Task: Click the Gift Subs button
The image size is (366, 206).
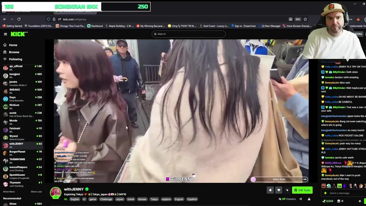Action: [x=302, y=190]
